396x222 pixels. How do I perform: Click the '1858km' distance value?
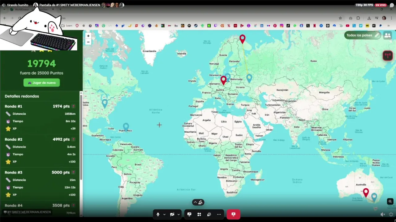pos(70,114)
